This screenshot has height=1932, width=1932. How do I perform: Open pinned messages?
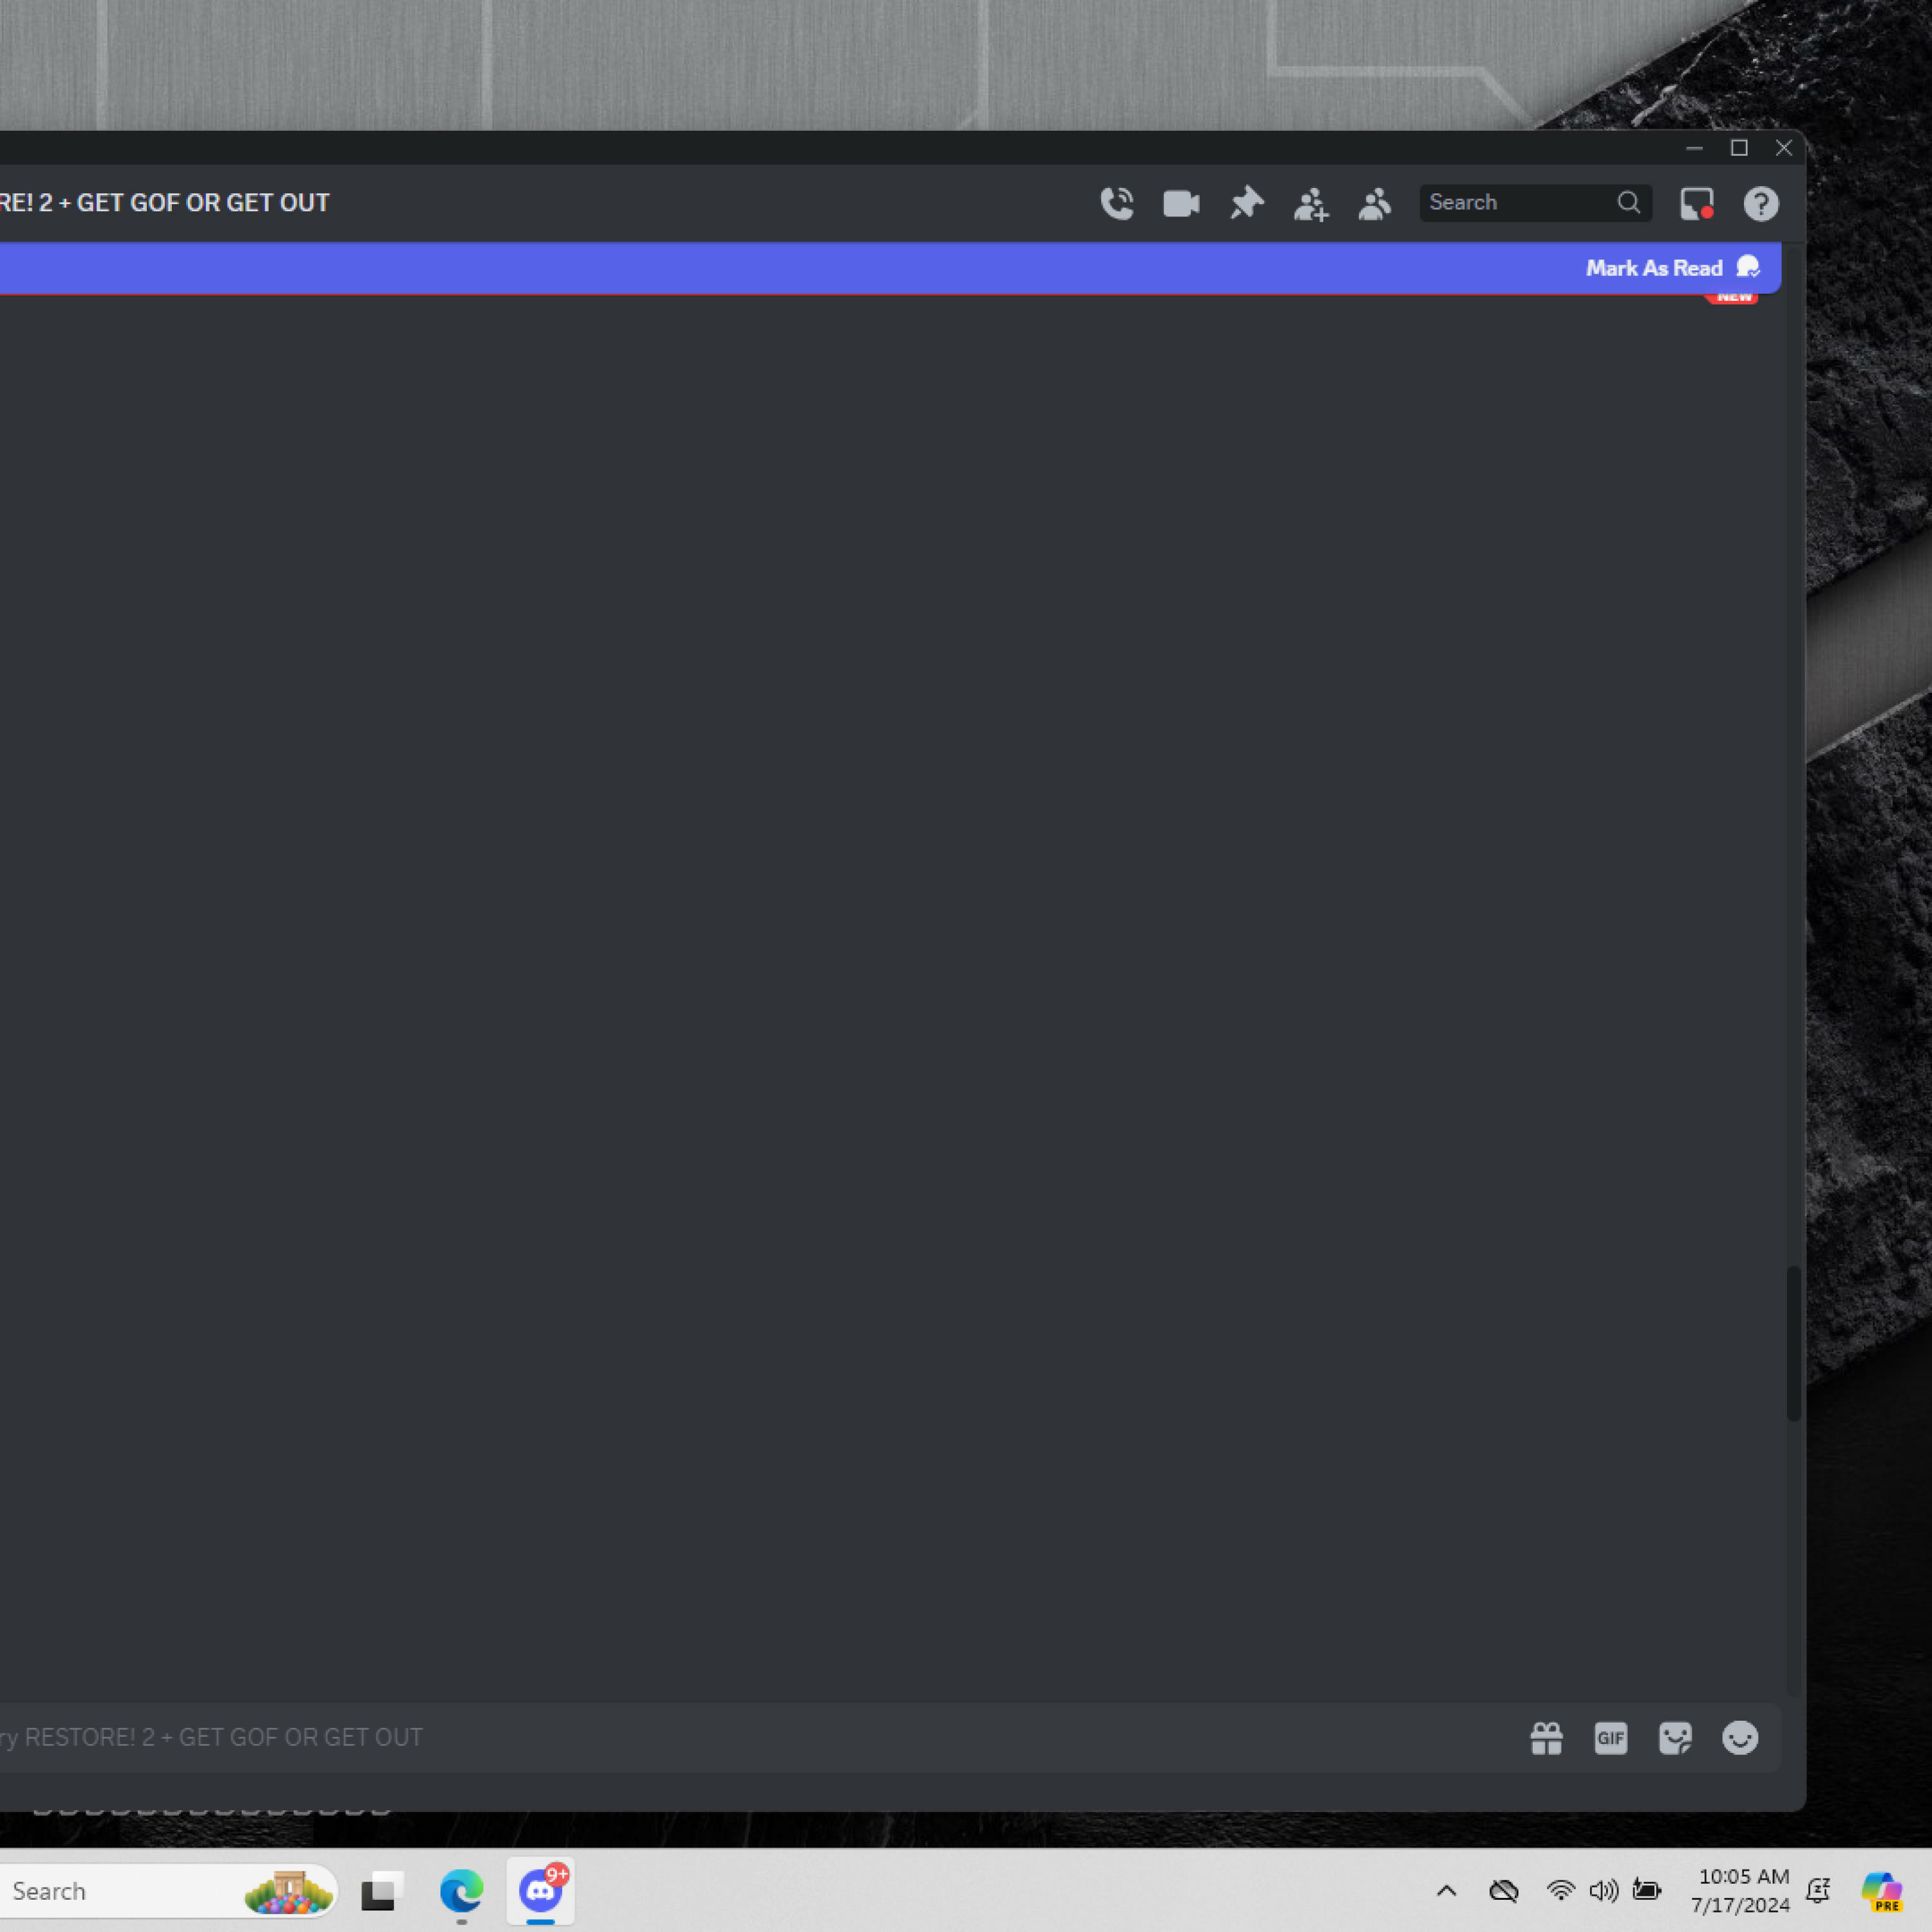(x=1246, y=203)
